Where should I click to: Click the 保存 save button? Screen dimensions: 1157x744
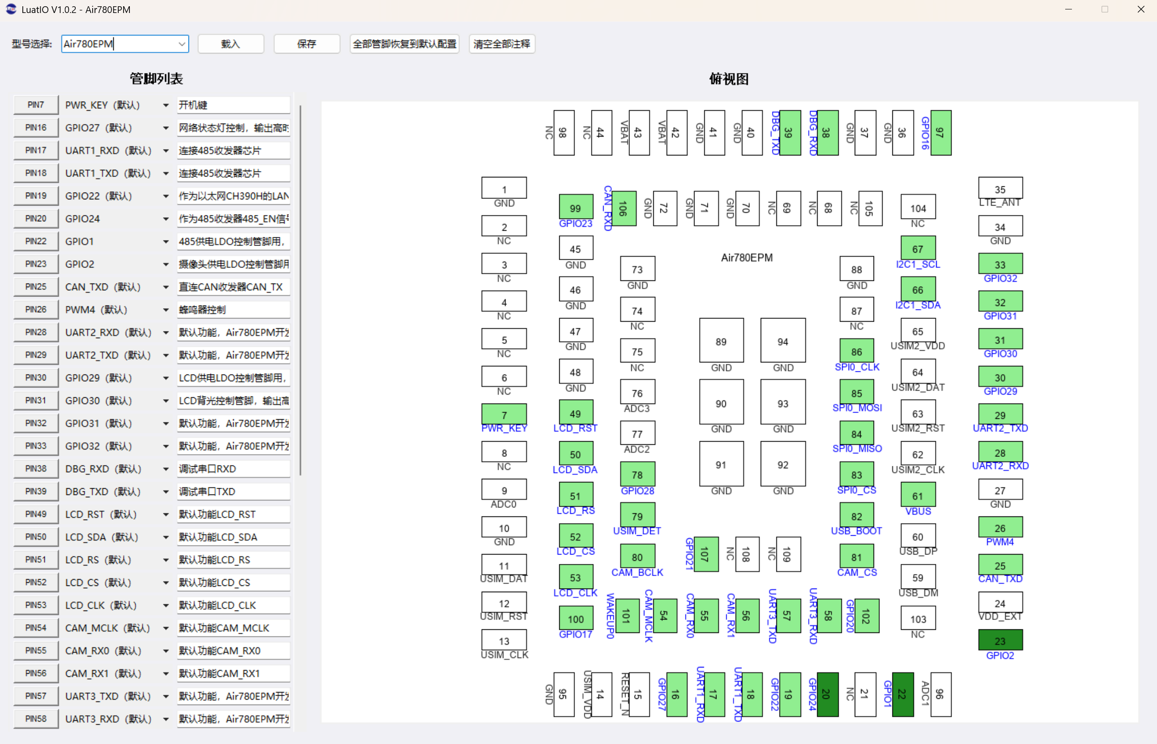[307, 44]
